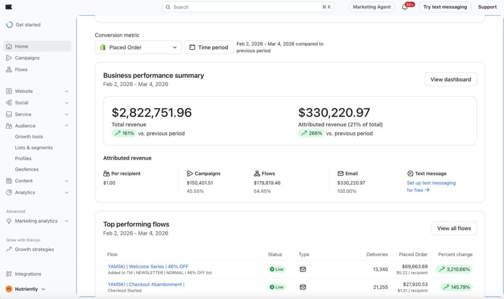
Task: Click the Get started progress icon
Action: [x=9, y=25]
